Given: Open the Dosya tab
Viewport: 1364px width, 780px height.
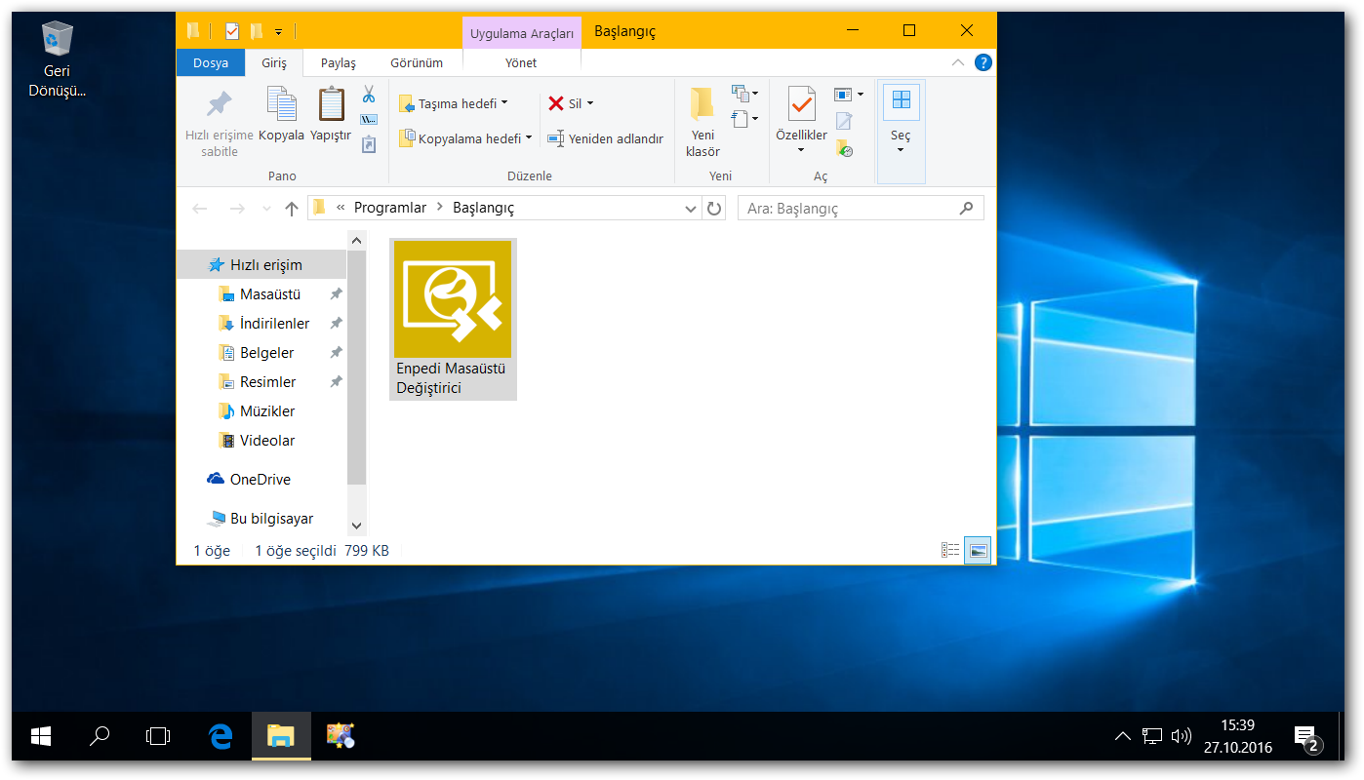Looking at the screenshot, I should click(x=211, y=62).
